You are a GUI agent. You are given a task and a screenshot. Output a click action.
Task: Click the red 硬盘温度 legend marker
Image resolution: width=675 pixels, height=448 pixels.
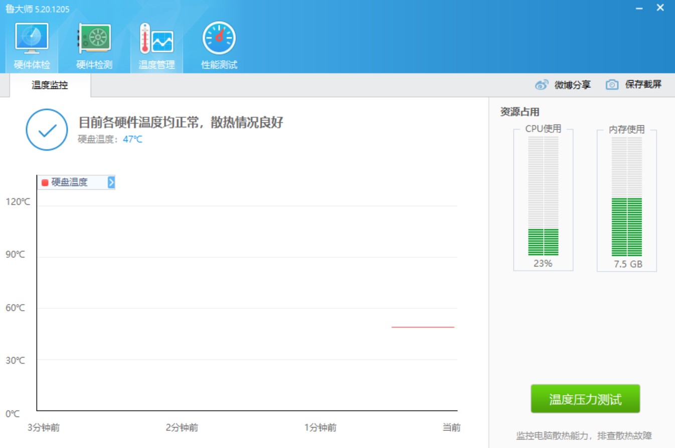[x=45, y=183]
